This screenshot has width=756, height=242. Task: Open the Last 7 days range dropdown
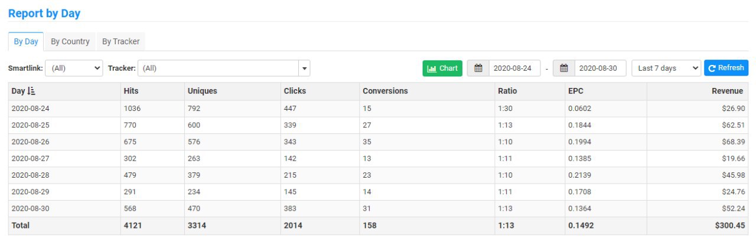[666, 68]
